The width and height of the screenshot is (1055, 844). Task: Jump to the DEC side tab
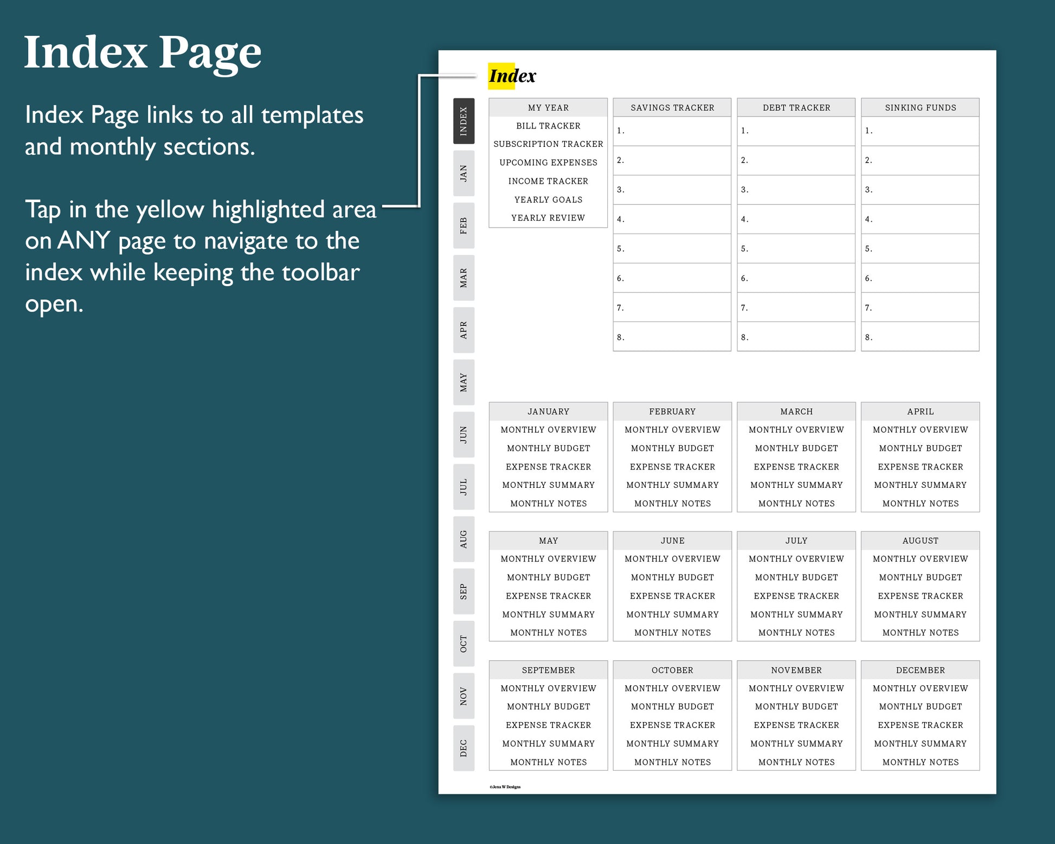tap(464, 748)
